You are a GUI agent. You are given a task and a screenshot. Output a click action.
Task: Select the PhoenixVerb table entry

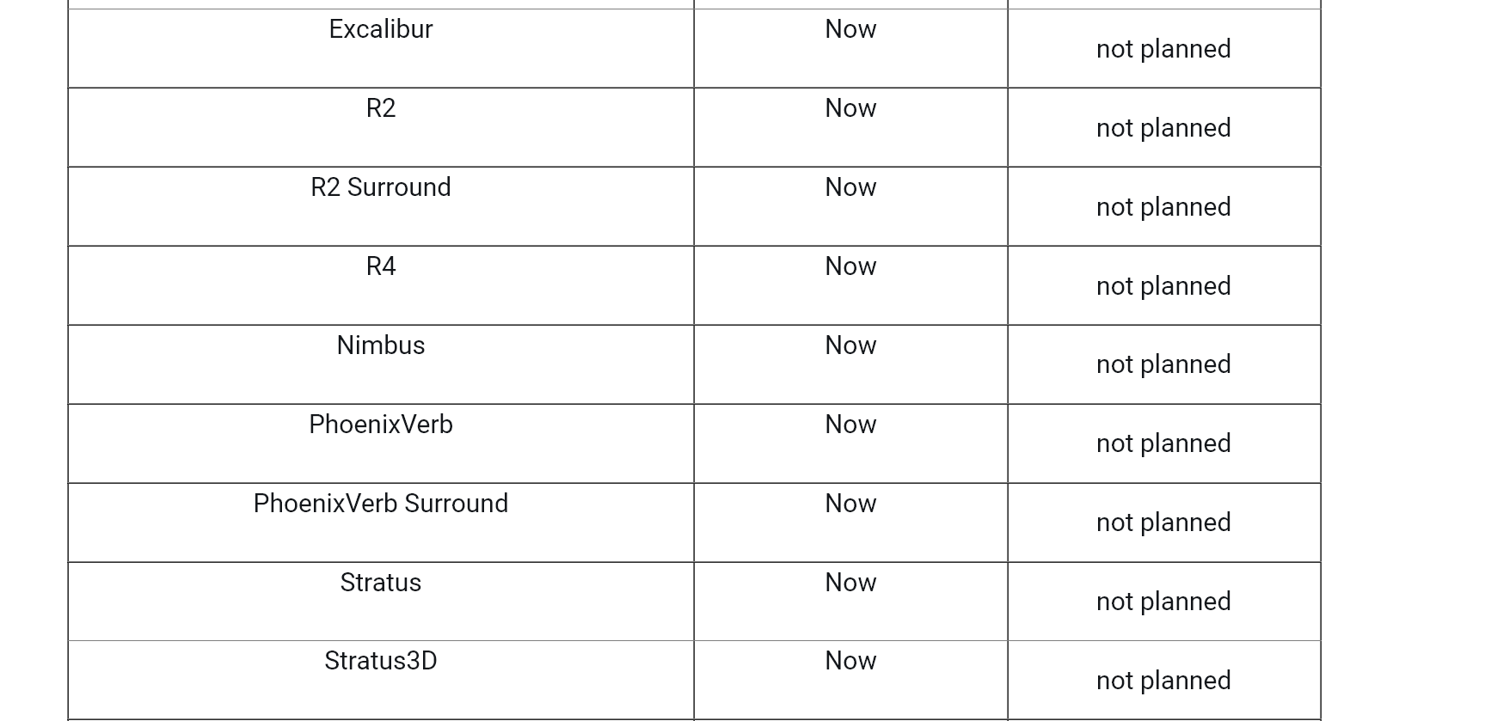point(380,425)
